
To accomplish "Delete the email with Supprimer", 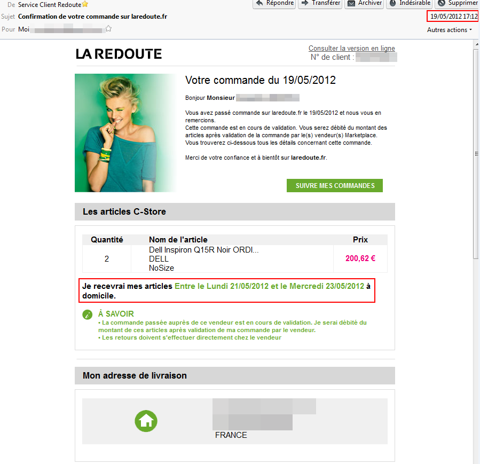I will point(458,3).
